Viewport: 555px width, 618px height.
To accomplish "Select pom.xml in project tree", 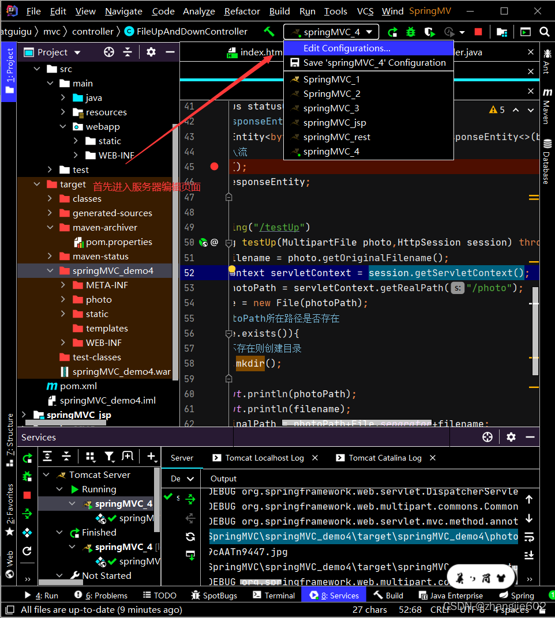I will pos(78,386).
